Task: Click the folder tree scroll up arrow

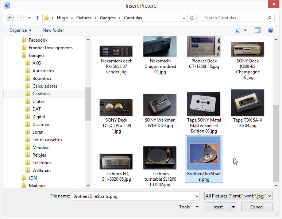Action: point(88,39)
